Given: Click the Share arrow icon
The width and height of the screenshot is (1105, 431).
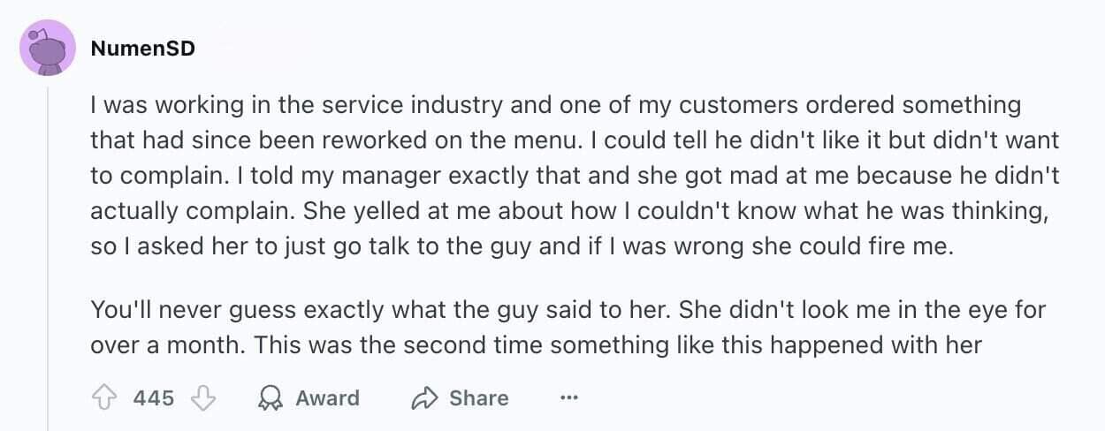Looking at the screenshot, I should 425,398.
